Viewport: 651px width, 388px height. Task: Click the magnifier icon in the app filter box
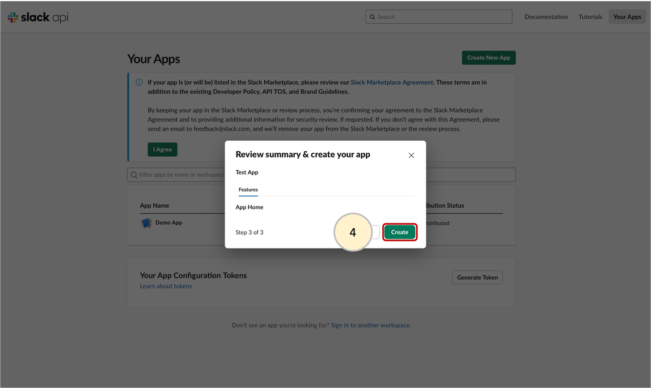(134, 175)
